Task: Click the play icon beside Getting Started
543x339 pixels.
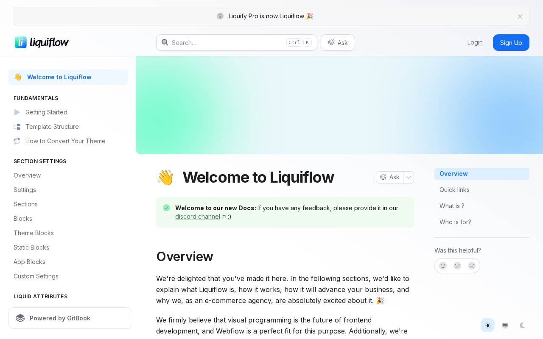Action: pyautogui.click(x=17, y=112)
